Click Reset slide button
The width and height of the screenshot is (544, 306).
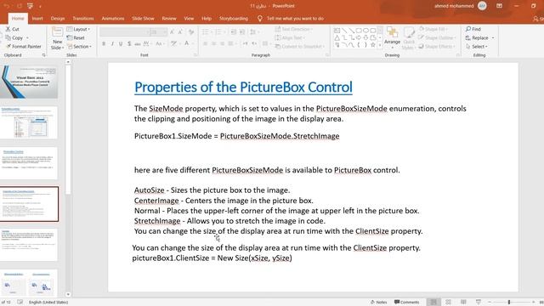76,37
